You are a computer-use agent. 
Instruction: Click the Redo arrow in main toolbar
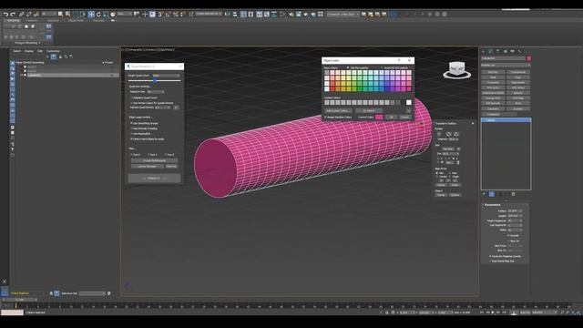coord(13,15)
